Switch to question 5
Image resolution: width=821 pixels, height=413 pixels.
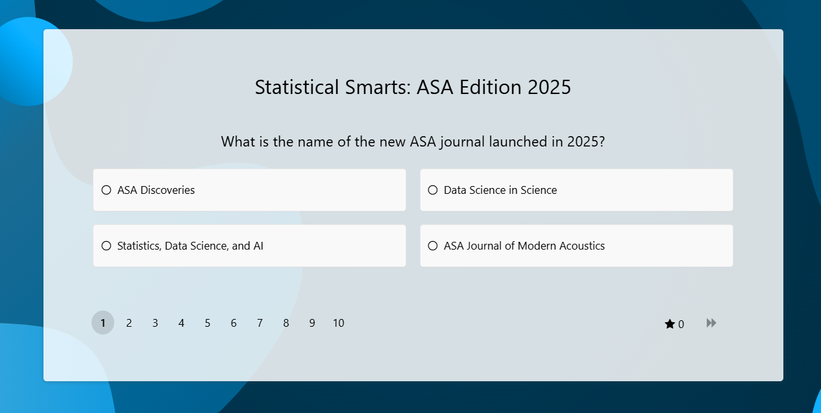[208, 323]
